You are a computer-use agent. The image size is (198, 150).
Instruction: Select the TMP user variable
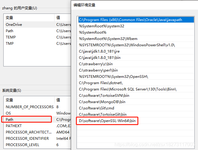38,44
